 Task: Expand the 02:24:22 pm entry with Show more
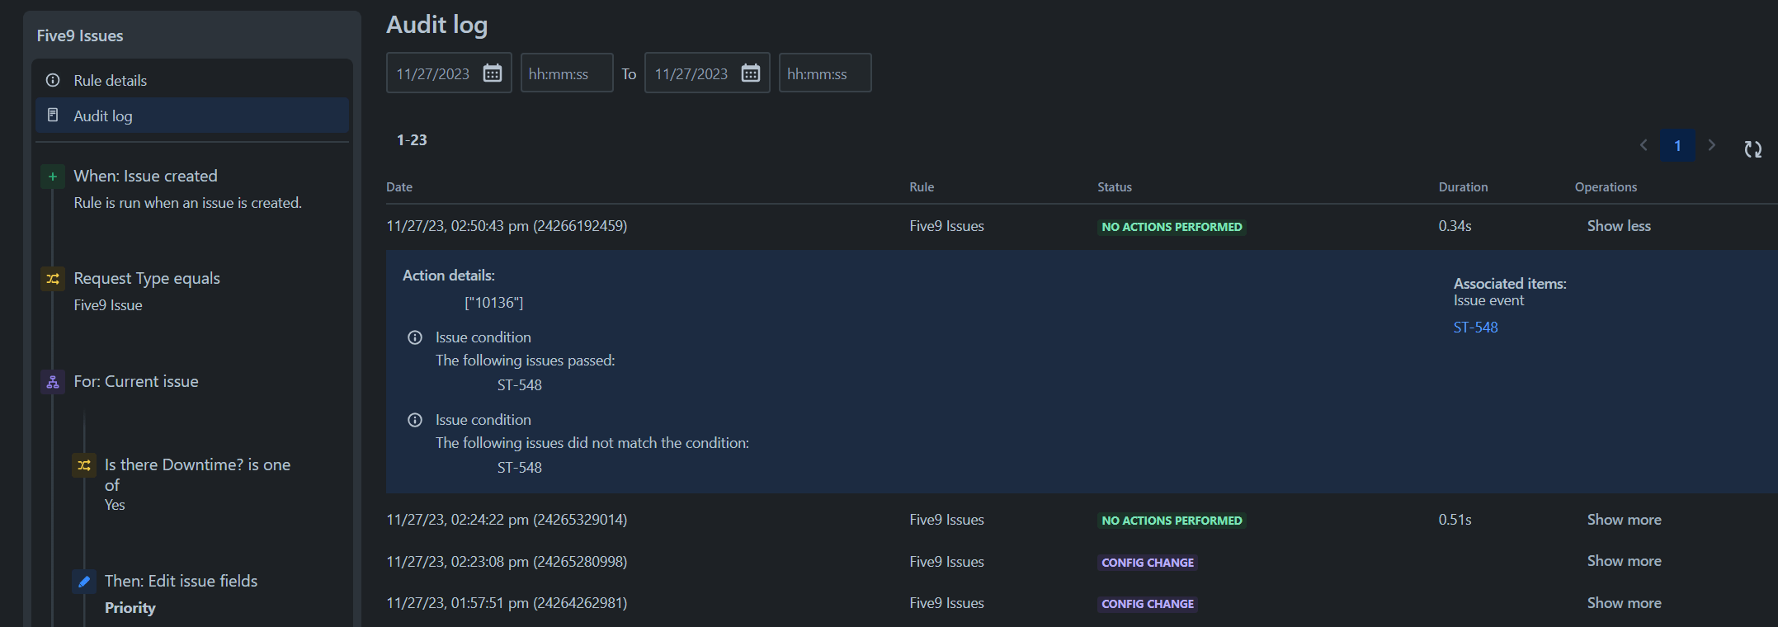1624,520
